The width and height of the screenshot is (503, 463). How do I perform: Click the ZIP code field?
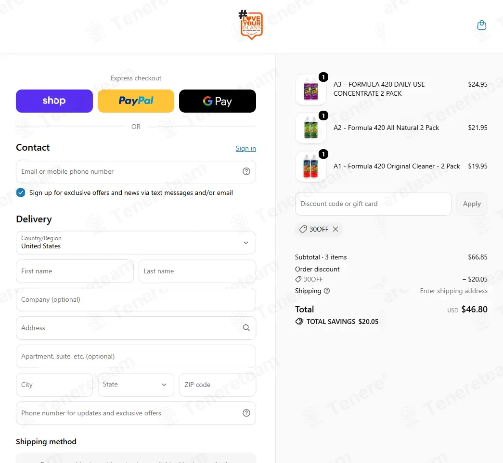218,385
